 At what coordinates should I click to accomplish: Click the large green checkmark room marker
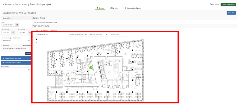coord(91,68)
